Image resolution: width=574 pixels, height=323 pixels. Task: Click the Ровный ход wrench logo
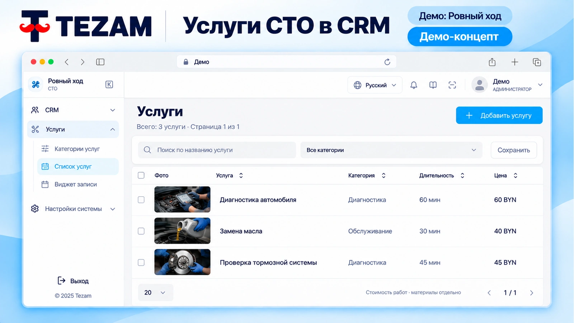pyautogui.click(x=36, y=84)
